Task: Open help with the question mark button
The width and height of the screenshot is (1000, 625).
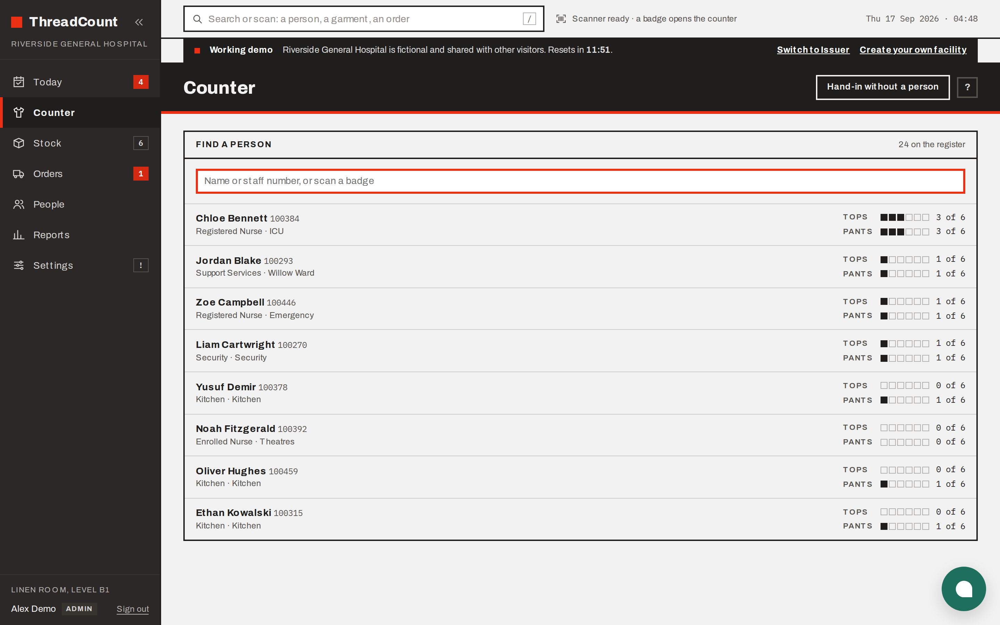Action: point(967,87)
